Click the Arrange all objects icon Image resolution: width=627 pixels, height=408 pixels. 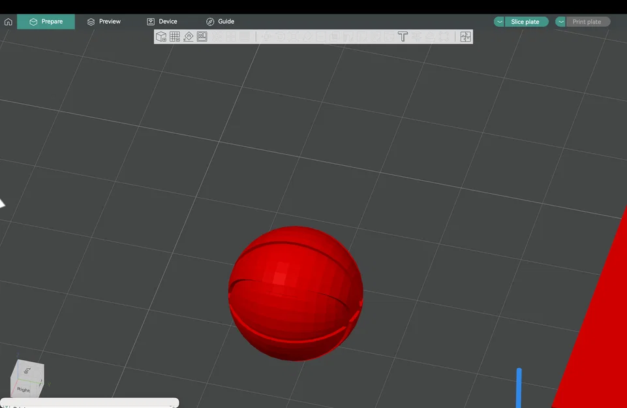tap(202, 37)
